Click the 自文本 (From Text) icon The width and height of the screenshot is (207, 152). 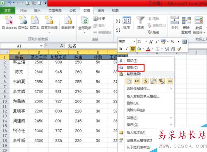click(x=35, y=20)
